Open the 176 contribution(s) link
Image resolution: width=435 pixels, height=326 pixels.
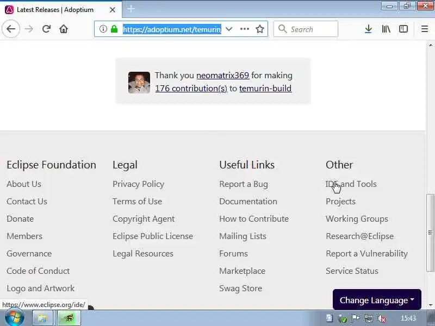(x=191, y=89)
